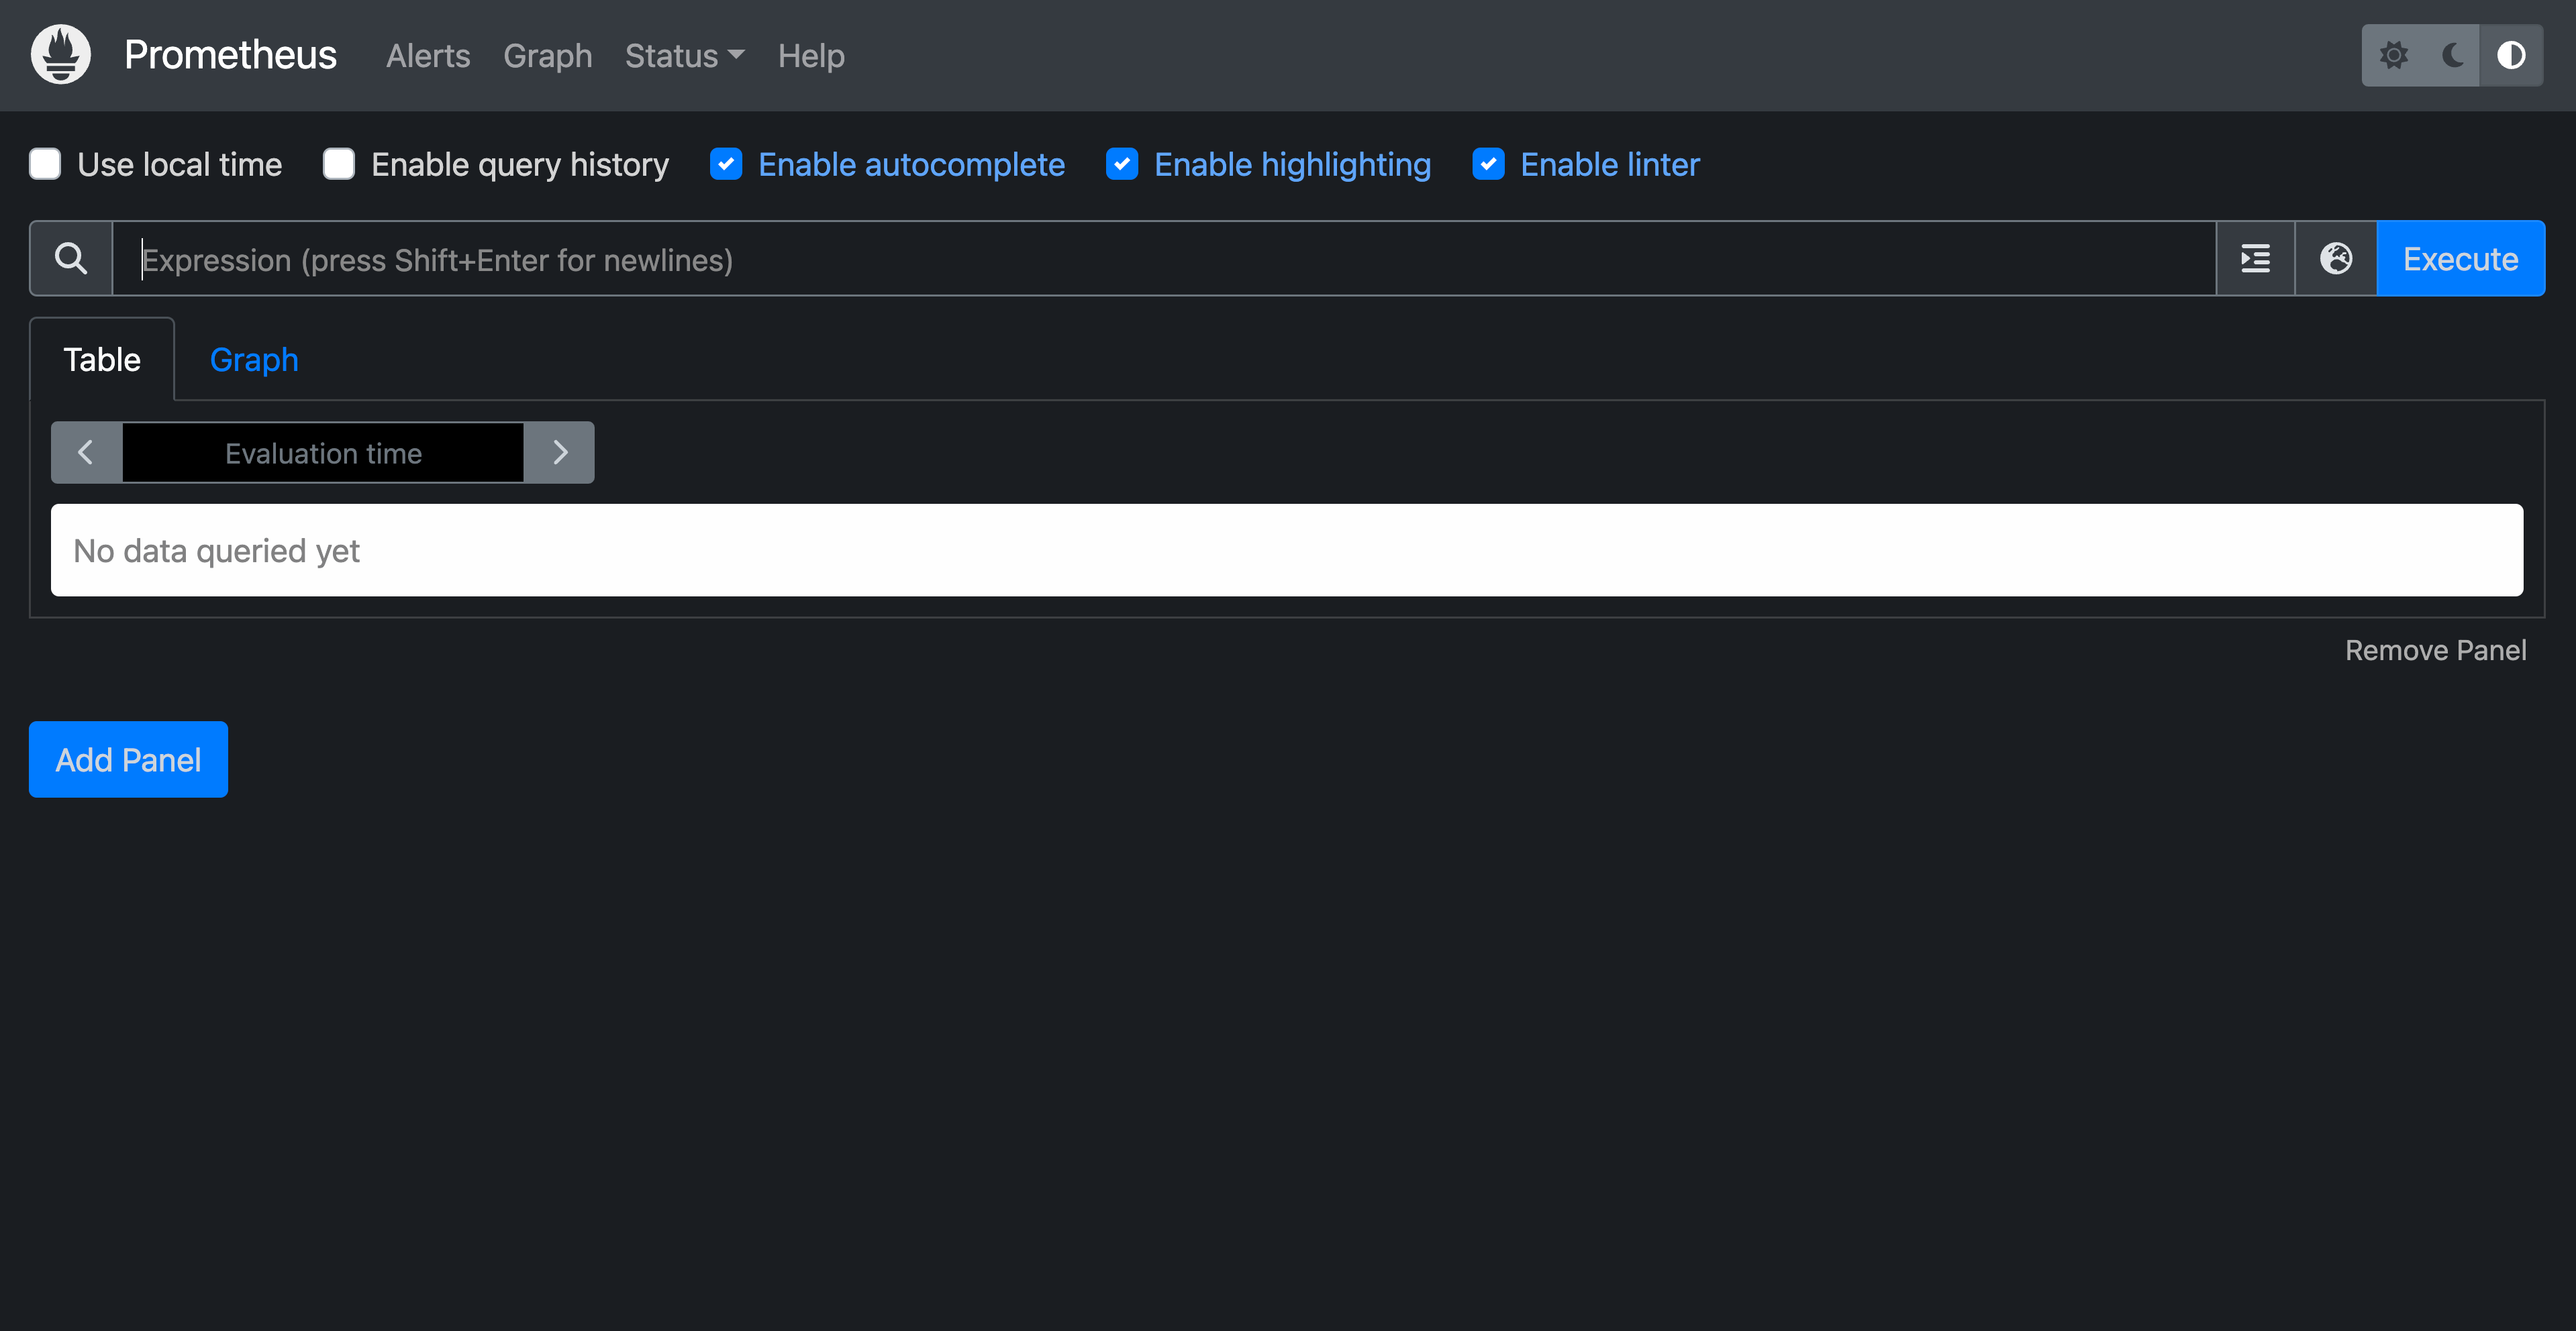
Task: Open the Status dropdown menu
Action: coord(683,56)
